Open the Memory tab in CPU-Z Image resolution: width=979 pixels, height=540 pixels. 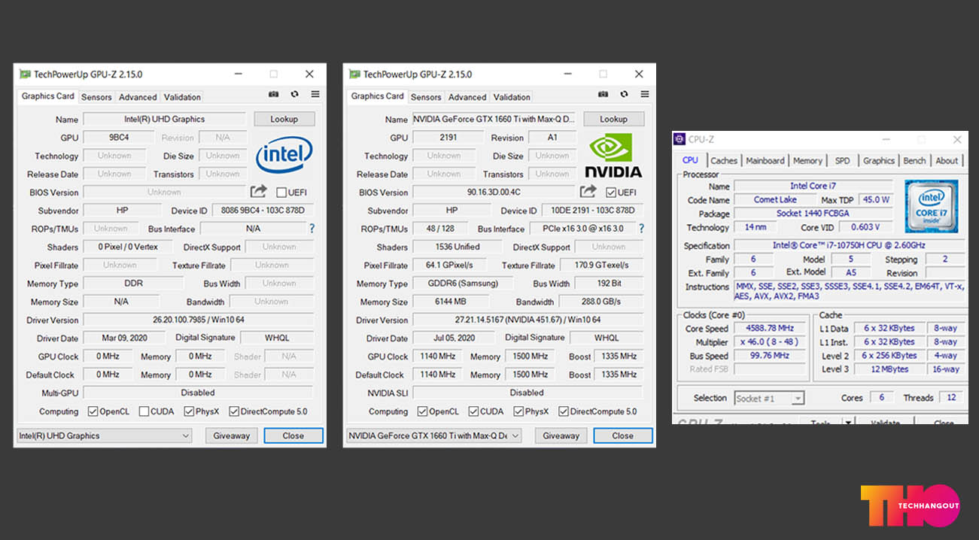pyautogui.click(x=807, y=161)
